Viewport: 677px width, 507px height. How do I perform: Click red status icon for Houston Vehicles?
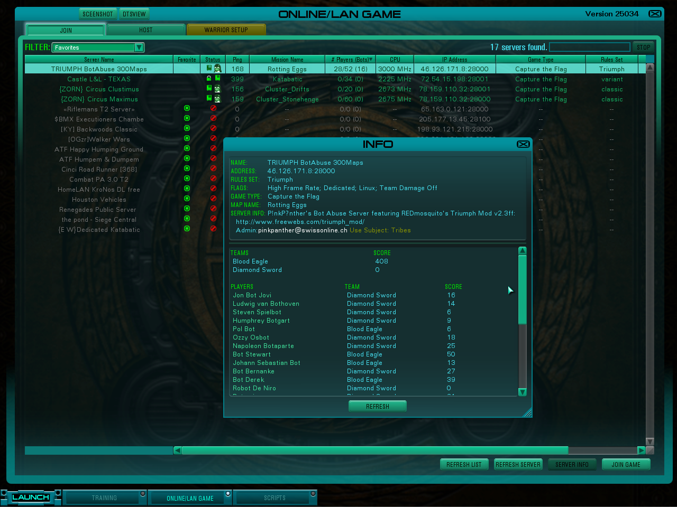tap(213, 199)
